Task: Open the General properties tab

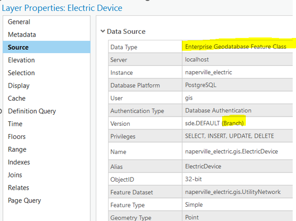Action: coord(19,22)
